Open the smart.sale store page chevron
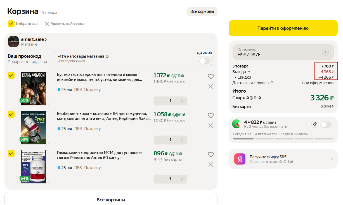This screenshot has width=343, height=205. [x=46, y=40]
